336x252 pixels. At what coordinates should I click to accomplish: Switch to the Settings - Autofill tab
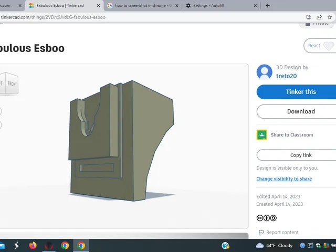[208, 6]
